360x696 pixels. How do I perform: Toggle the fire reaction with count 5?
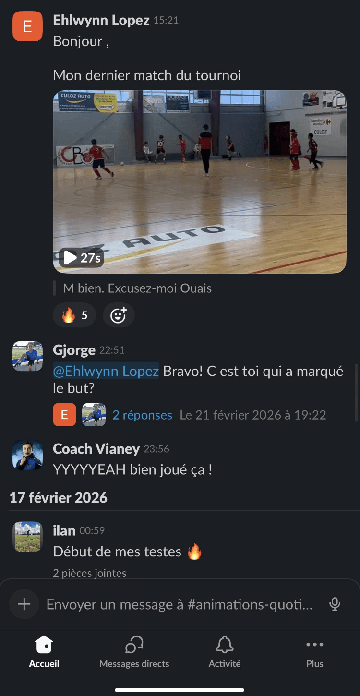tap(74, 315)
